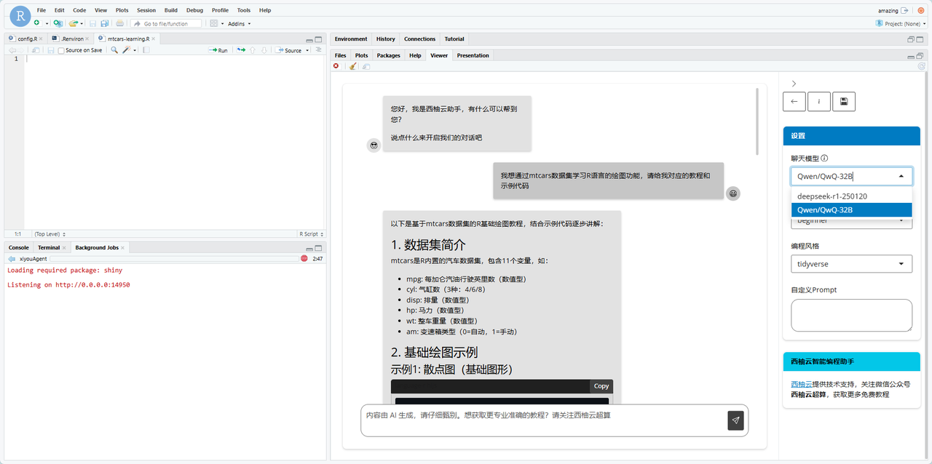Open Find/Replace with the magnifying glass icon

114,49
